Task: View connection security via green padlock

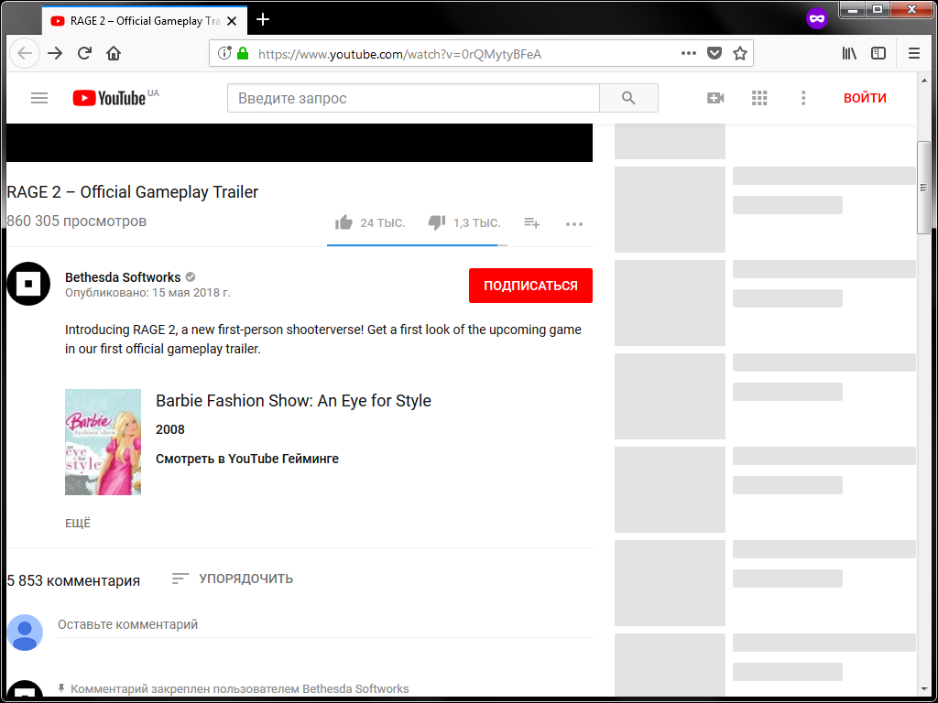Action: (242, 54)
